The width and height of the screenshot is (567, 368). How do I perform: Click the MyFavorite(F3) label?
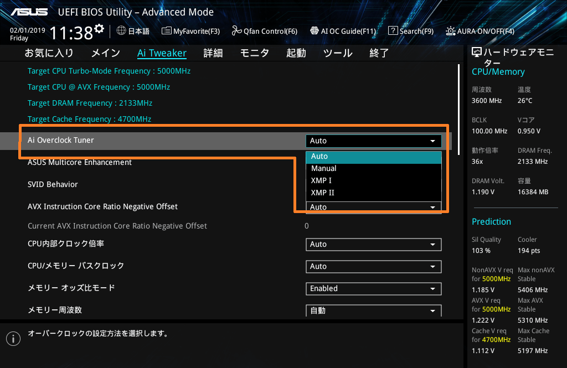coord(197,31)
